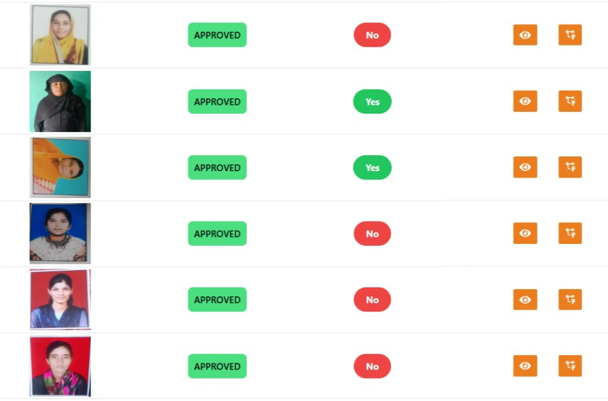Image resolution: width=608 pixels, height=401 pixels.
Task: Click the eye view icon in the last row
Action: (x=525, y=366)
